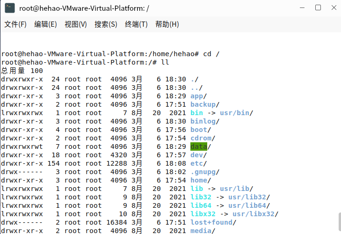Click the 'drwxrwxrwt' permissions of data
The image size is (341, 234).
click(x=22, y=146)
